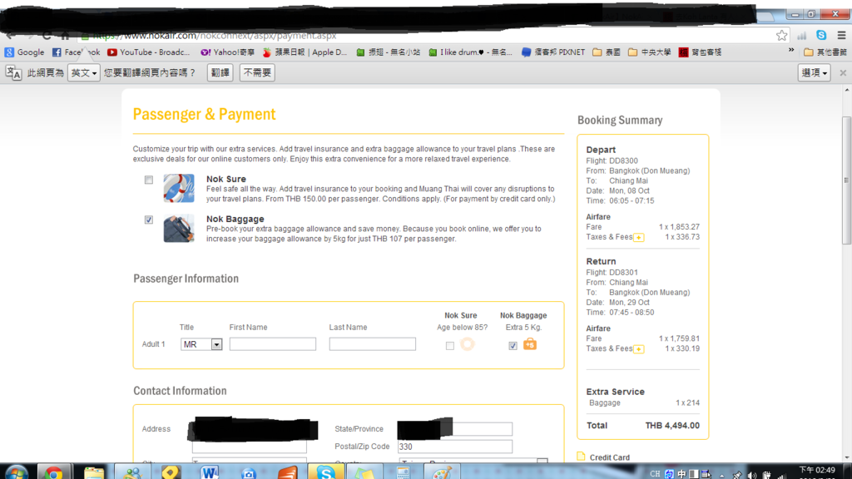Click the Flight DD8300 text
Image resolution: width=852 pixels, height=479 pixels.
(x=612, y=160)
